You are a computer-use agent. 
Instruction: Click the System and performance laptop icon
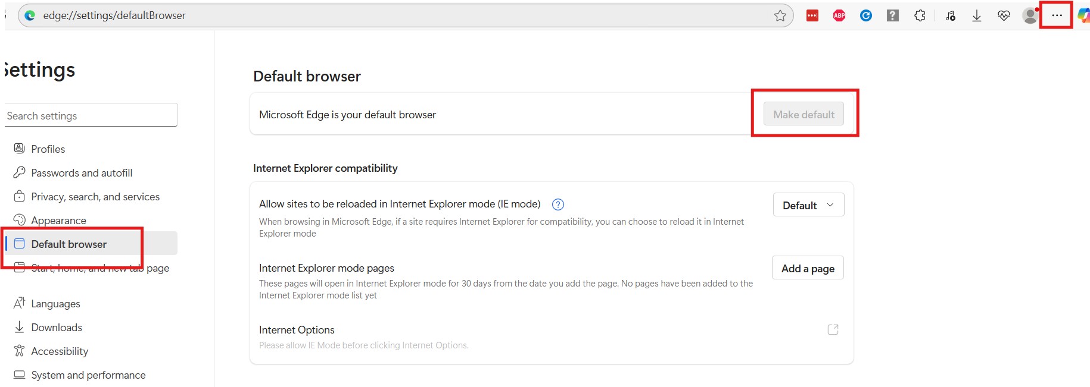(x=19, y=375)
